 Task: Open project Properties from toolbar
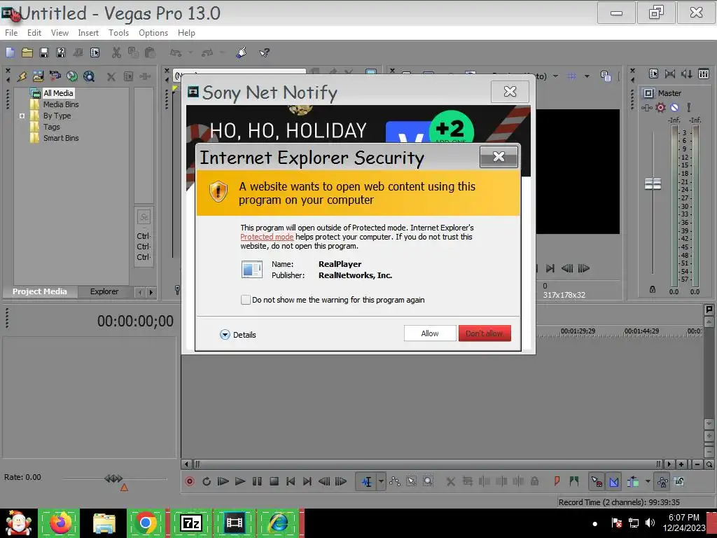(x=95, y=53)
